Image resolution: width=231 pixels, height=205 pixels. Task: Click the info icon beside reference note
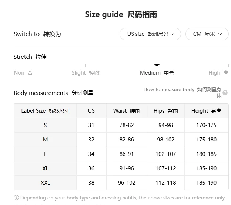(x=16, y=198)
